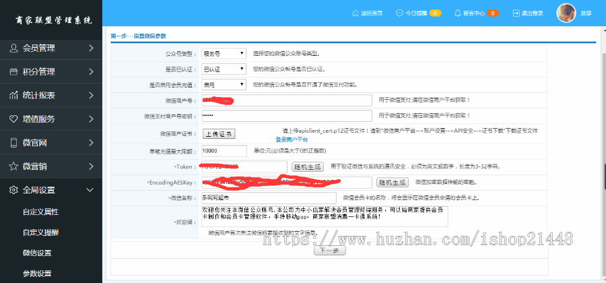Open 今日提醒 count badge

pyautogui.click(x=435, y=13)
